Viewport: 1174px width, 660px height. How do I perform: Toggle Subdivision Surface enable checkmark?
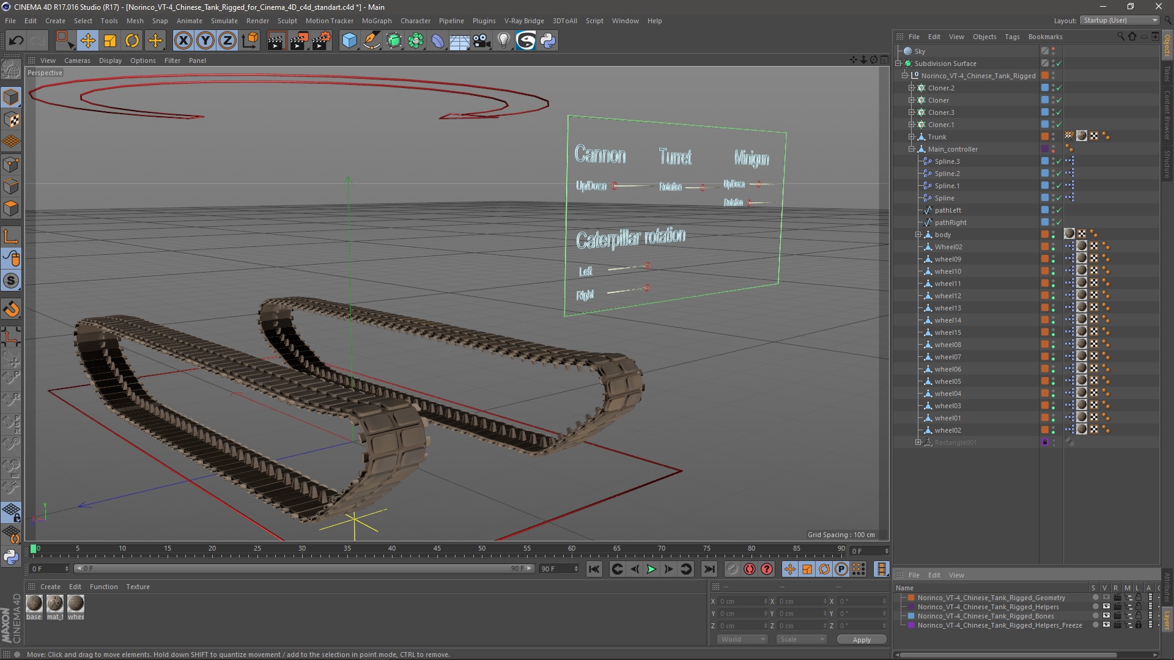(1059, 64)
